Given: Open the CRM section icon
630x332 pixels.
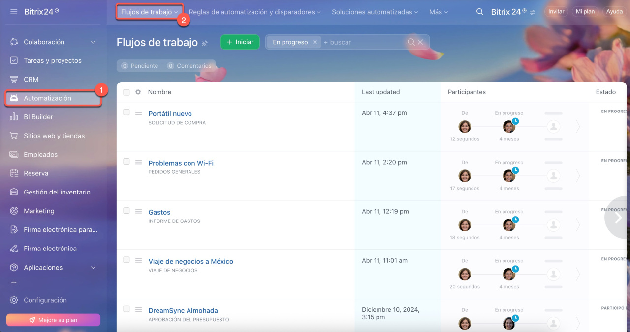Looking at the screenshot, I should coord(14,79).
